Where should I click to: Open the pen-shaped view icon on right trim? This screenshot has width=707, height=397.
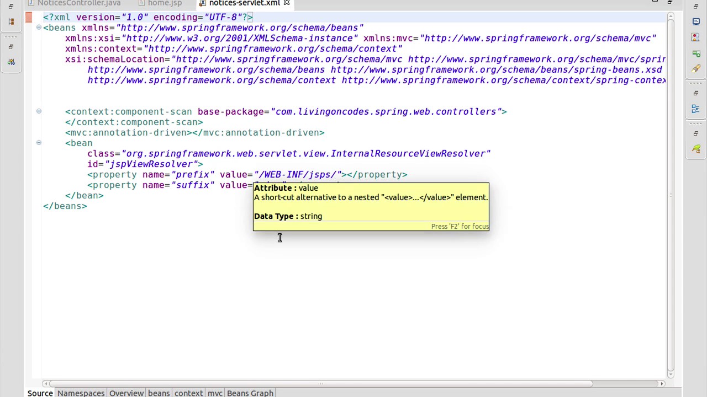pos(696,68)
